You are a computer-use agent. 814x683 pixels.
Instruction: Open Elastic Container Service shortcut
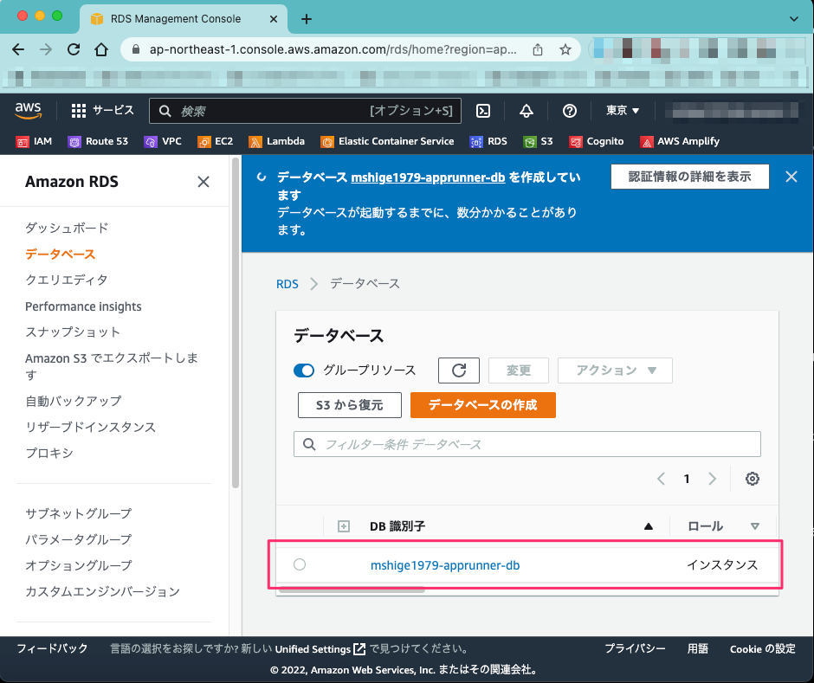point(387,141)
